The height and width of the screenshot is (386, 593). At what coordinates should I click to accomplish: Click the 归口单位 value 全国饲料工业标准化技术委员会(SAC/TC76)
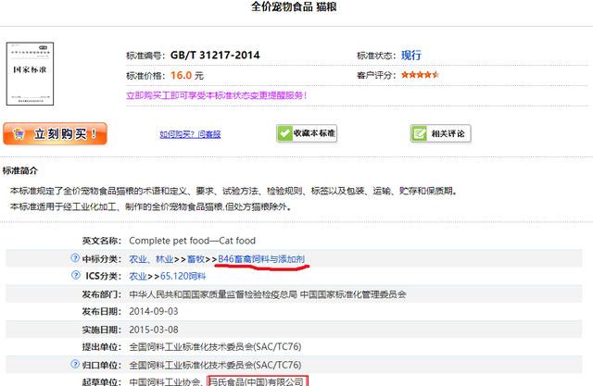(215, 365)
